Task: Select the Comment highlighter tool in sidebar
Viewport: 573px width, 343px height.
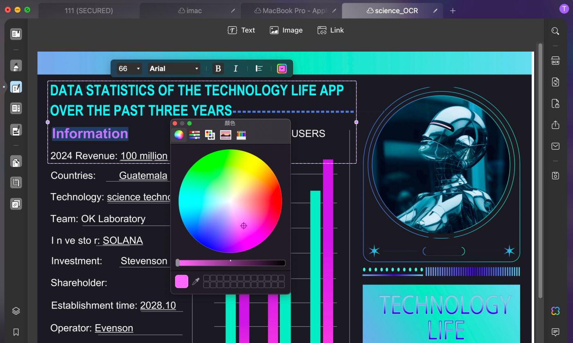Action: 16,65
